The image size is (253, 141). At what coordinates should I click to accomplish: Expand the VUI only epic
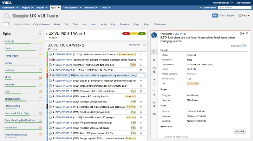(x=3, y=42)
